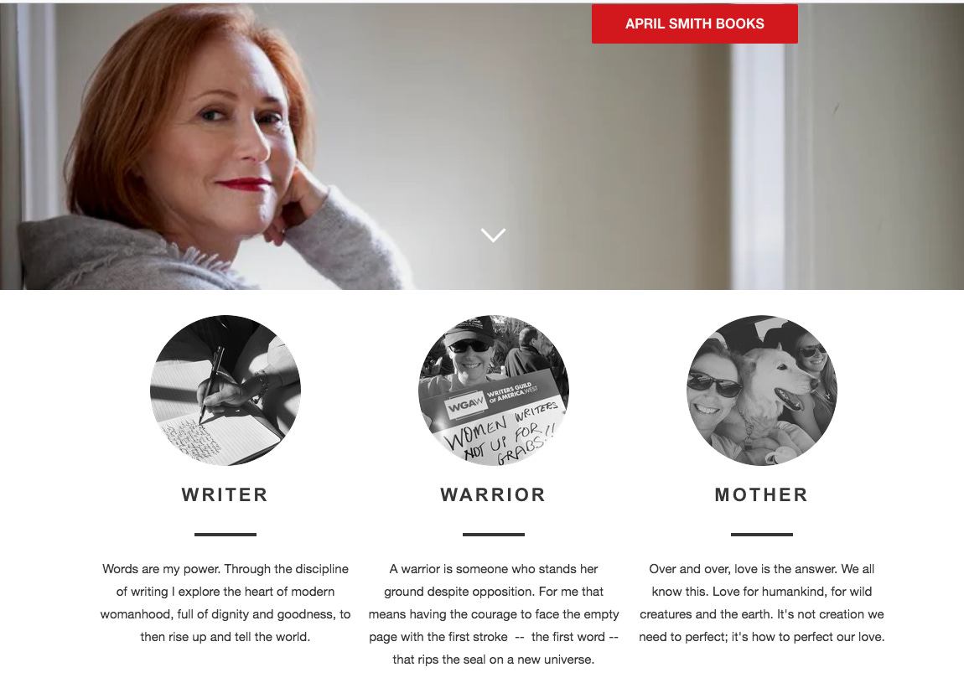Select the handwriting circular photo
The image size is (964, 688).
coord(225,391)
